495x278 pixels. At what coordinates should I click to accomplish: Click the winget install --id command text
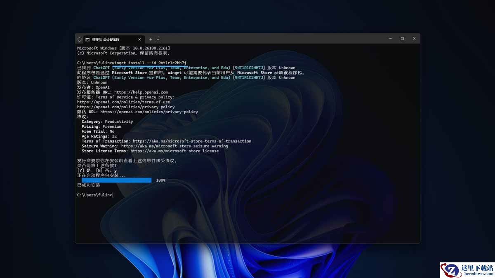pos(149,63)
